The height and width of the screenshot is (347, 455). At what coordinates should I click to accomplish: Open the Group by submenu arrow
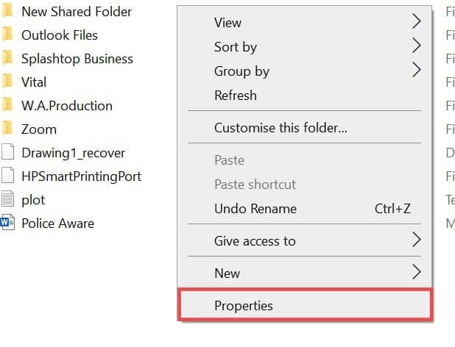416,71
